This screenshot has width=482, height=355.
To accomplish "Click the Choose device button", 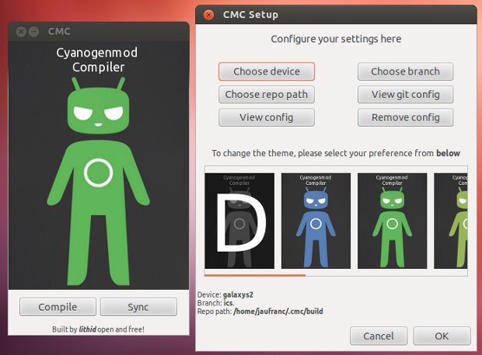I will [x=267, y=71].
